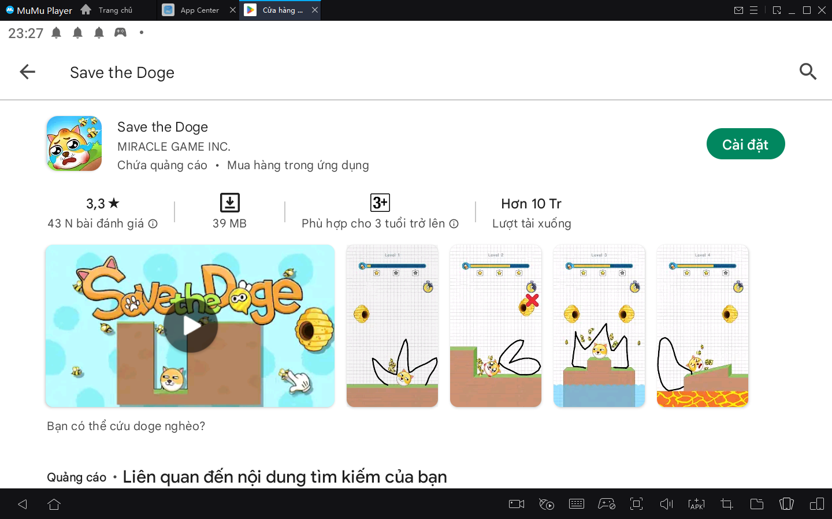The height and width of the screenshot is (519, 832).
Task: Show info about the review count
Action: (x=153, y=224)
